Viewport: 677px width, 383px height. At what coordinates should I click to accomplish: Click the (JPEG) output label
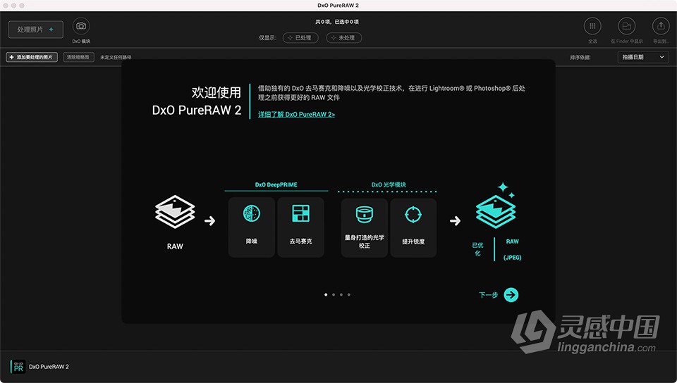pos(513,258)
